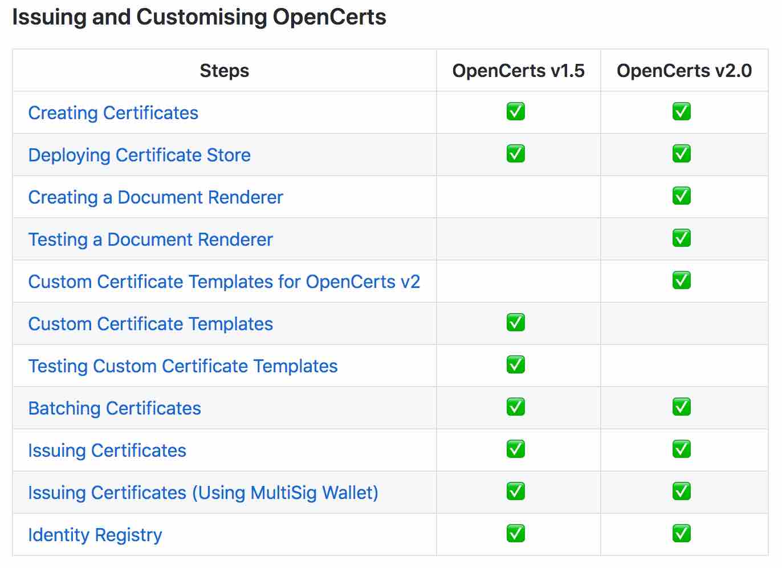Image resolution: width=782 pixels, height=568 pixels.
Task: Click the checkmark for Identity Registry under v2.0
Action: pos(682,533)
